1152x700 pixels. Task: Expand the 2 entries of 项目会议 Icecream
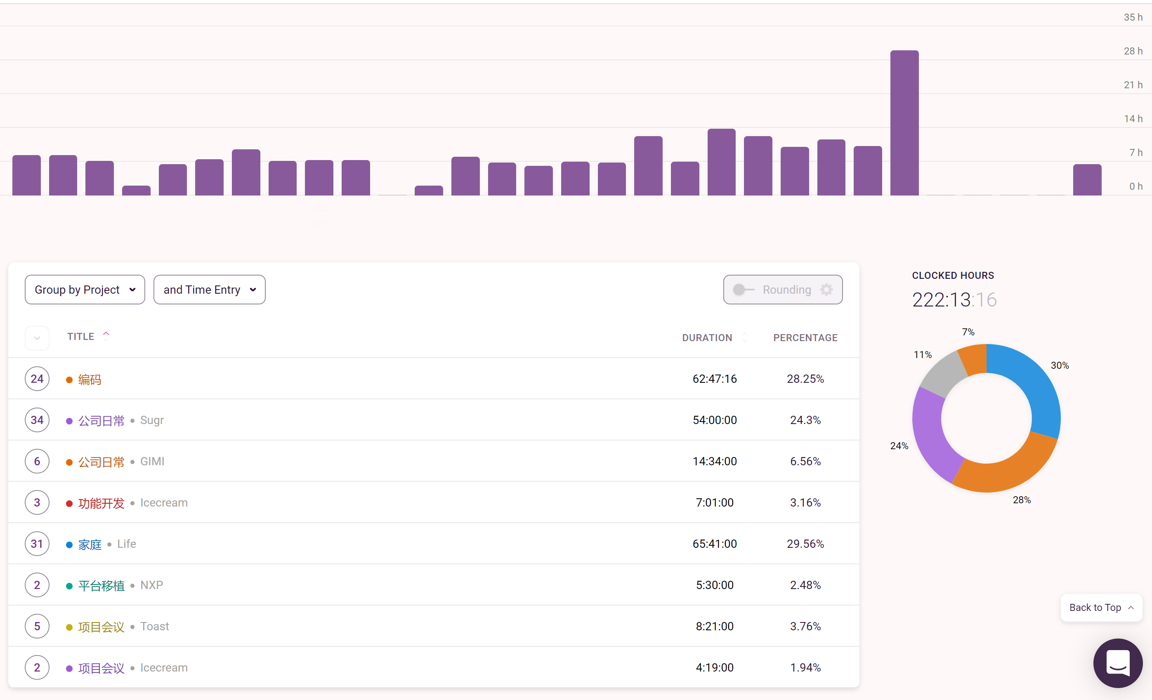pos(37,668)
